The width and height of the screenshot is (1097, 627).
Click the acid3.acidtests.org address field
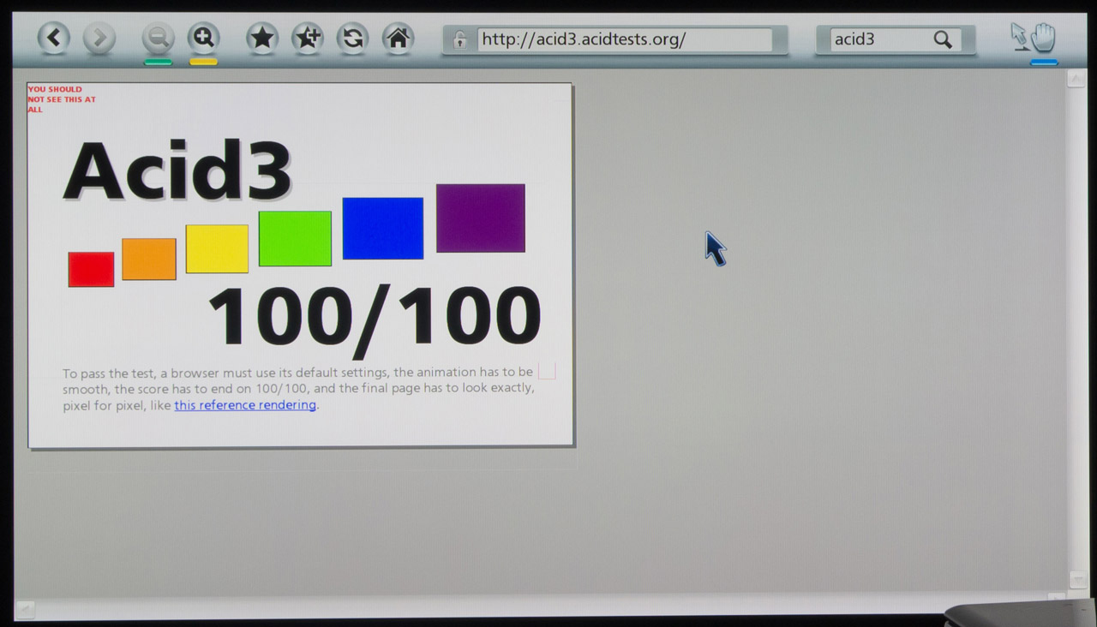pyautogui.click(x=625, y=39)
